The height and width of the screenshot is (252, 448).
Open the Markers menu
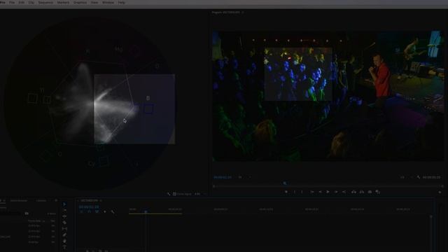pyautogui.click(x=63, y=3)
